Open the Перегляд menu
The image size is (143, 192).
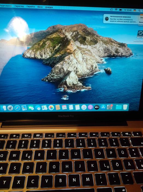pos(19,6)
